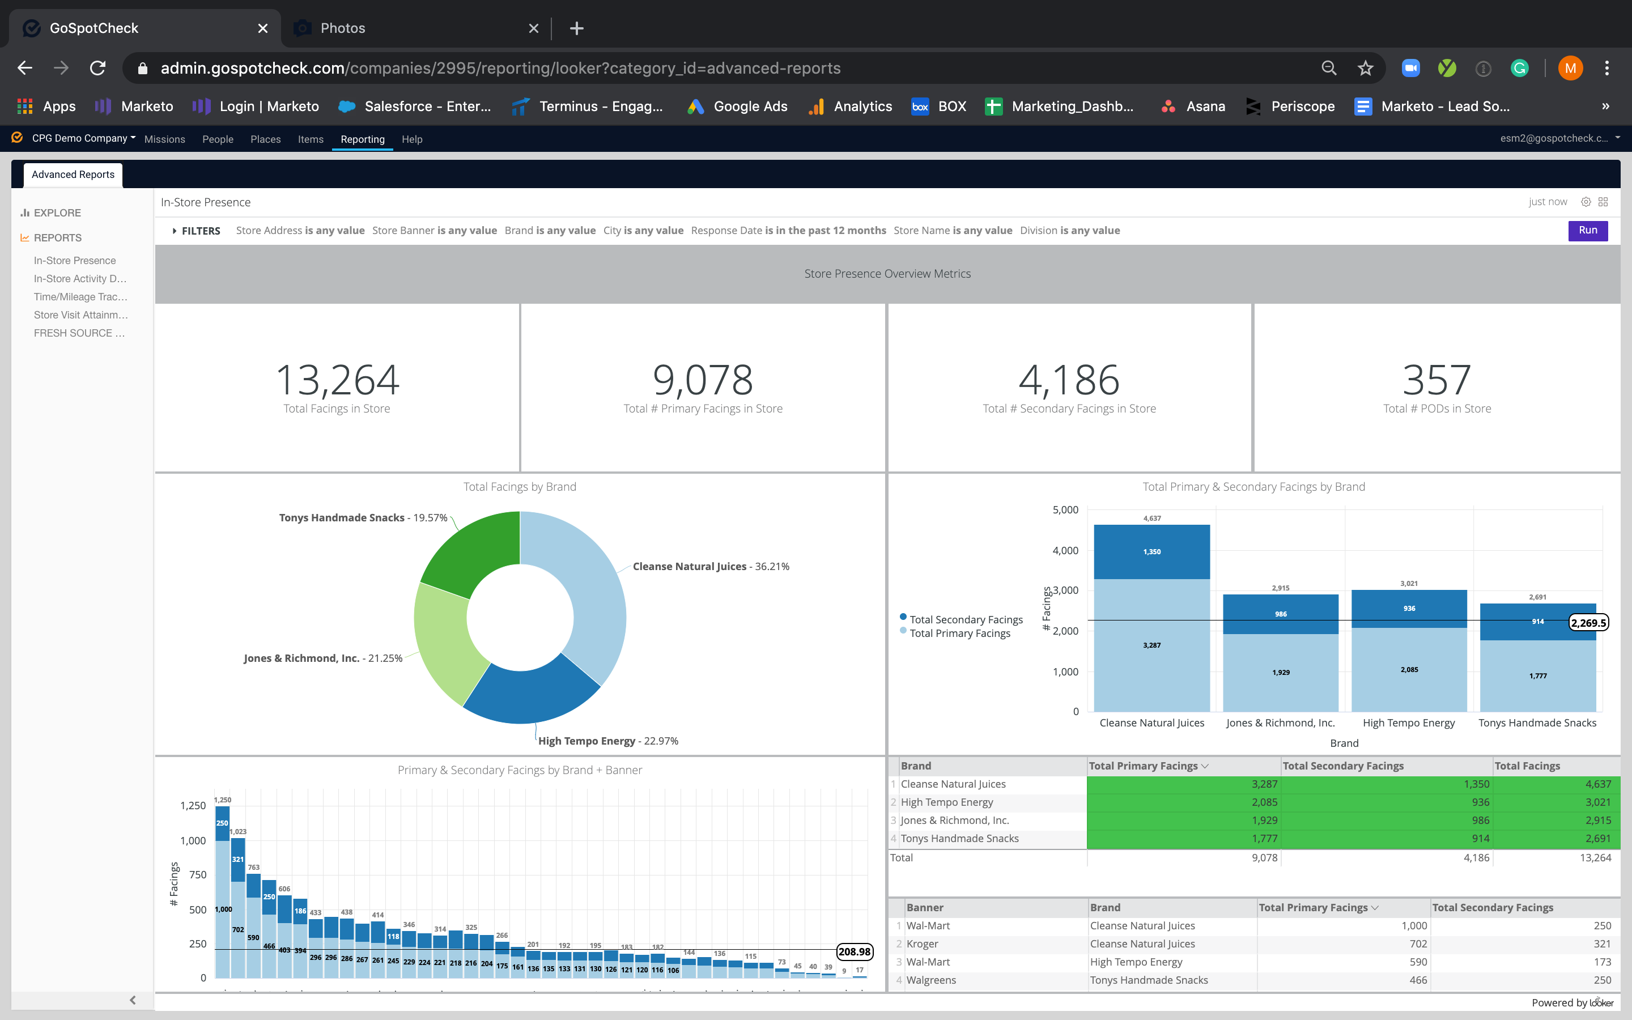Open the People menu
Viewport: 1632px width, 1020px height.
[x=218, y=139]
